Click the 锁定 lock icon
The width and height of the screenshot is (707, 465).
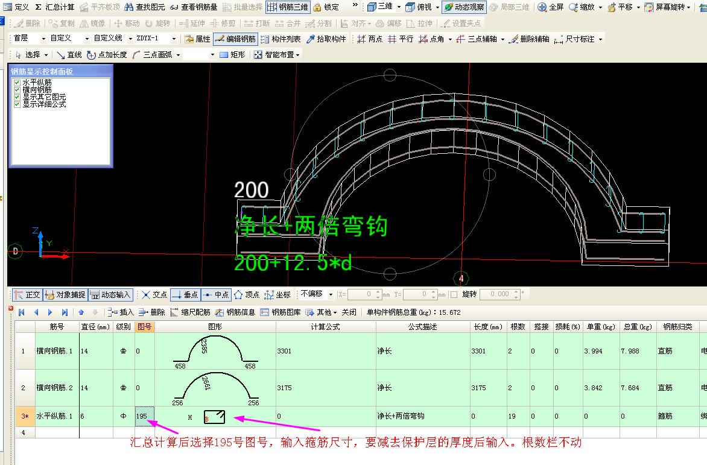317,7
